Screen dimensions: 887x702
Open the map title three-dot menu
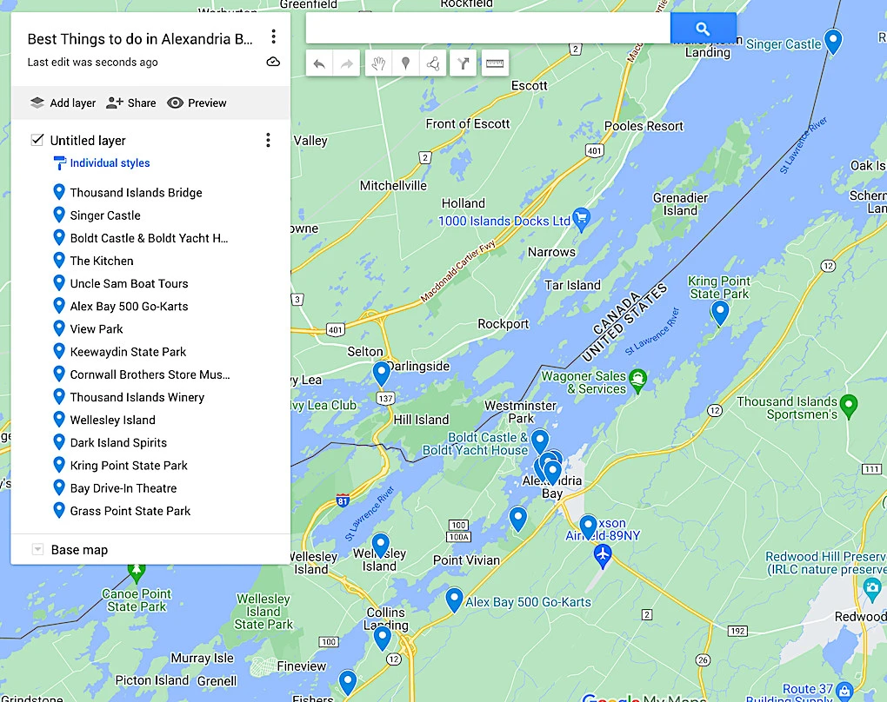(x=273, y=36)
